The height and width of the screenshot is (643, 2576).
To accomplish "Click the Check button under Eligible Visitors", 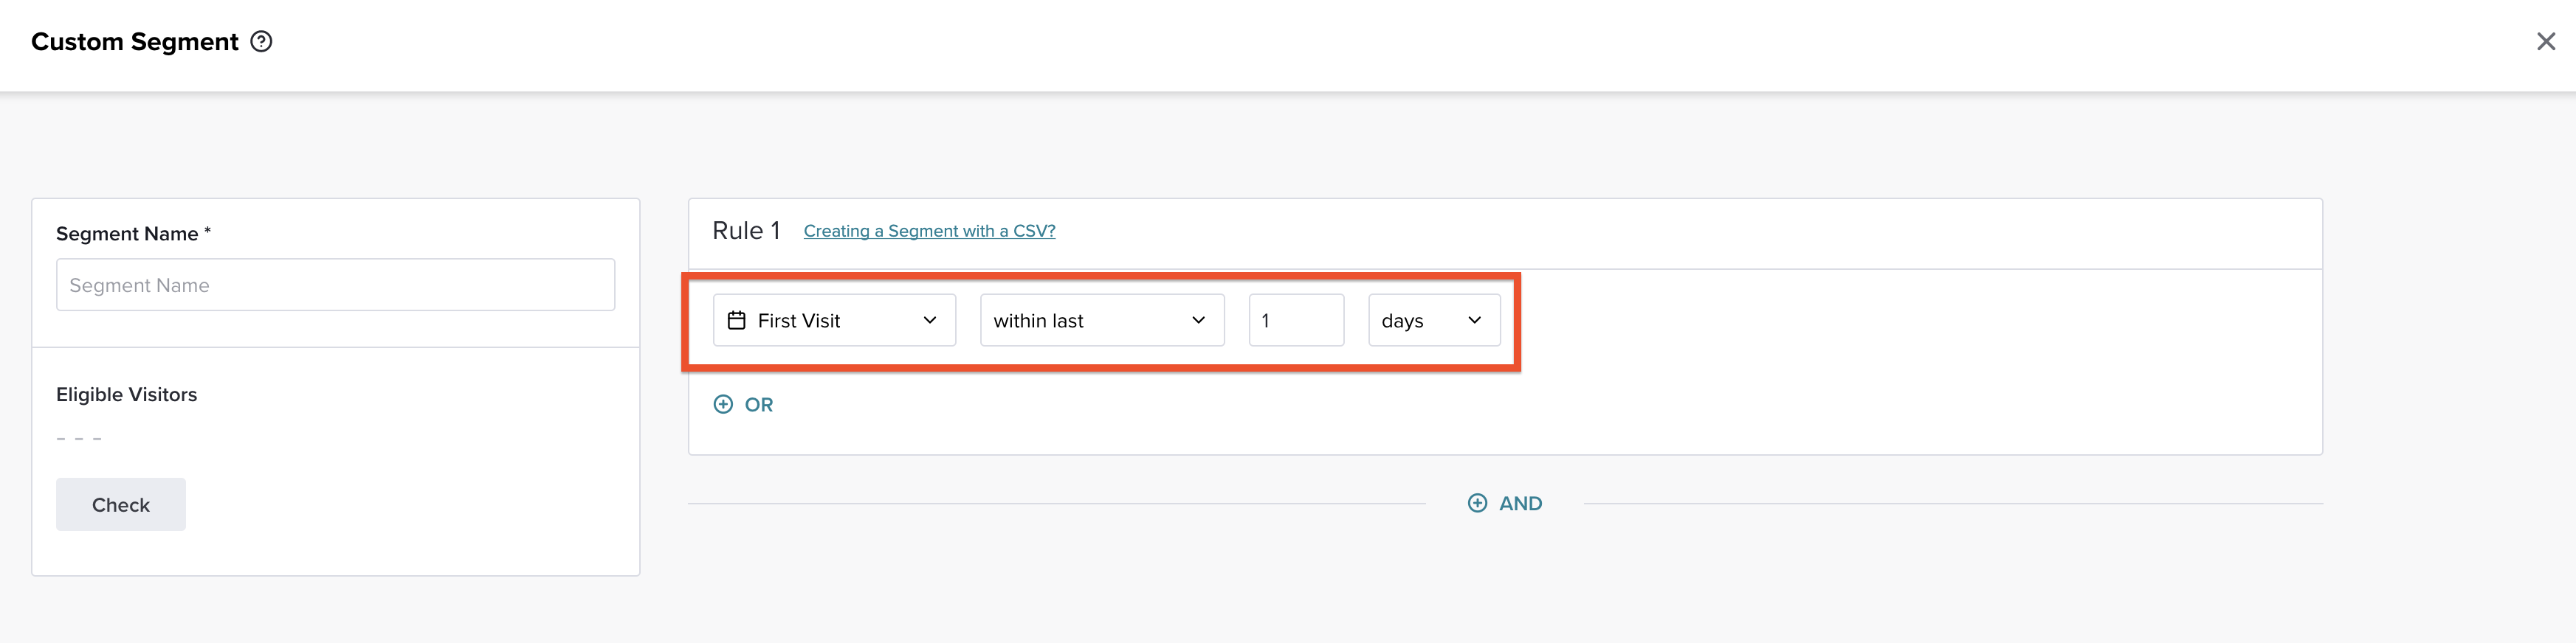I will (x=121, y=504).
